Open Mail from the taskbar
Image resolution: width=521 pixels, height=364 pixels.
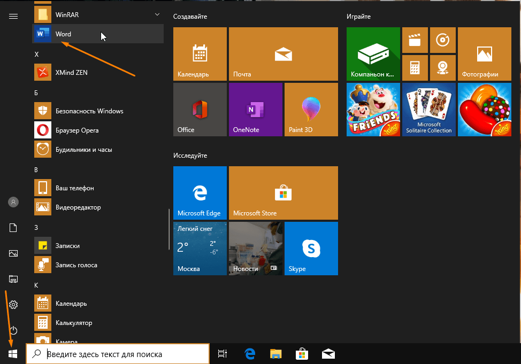point(328,354)
